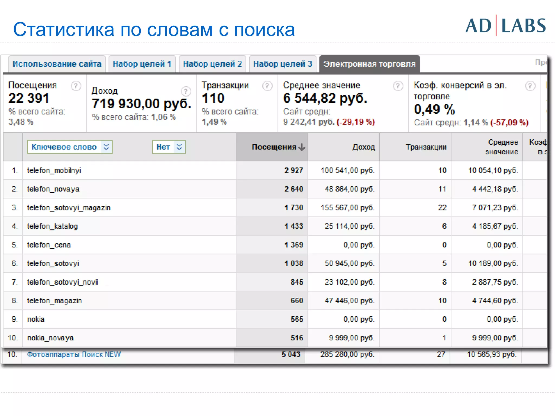Click total revenue 719 930,00 руб.
Image resolution: width=555 pixels, height=416 pixels.
(141, 103)
